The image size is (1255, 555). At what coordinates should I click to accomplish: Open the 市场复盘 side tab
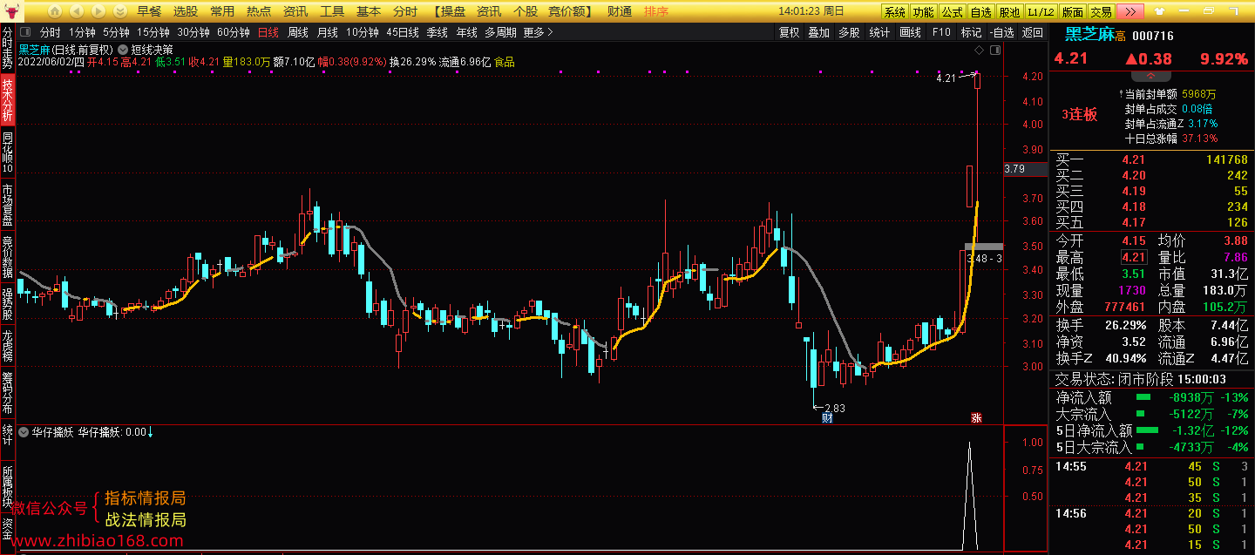pyautogui.click(x=7, y=204)
